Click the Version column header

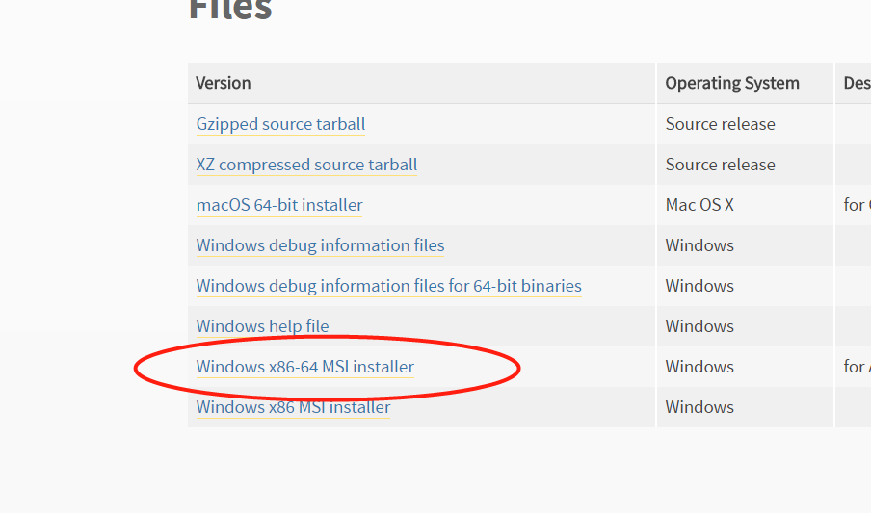point(224,83)
